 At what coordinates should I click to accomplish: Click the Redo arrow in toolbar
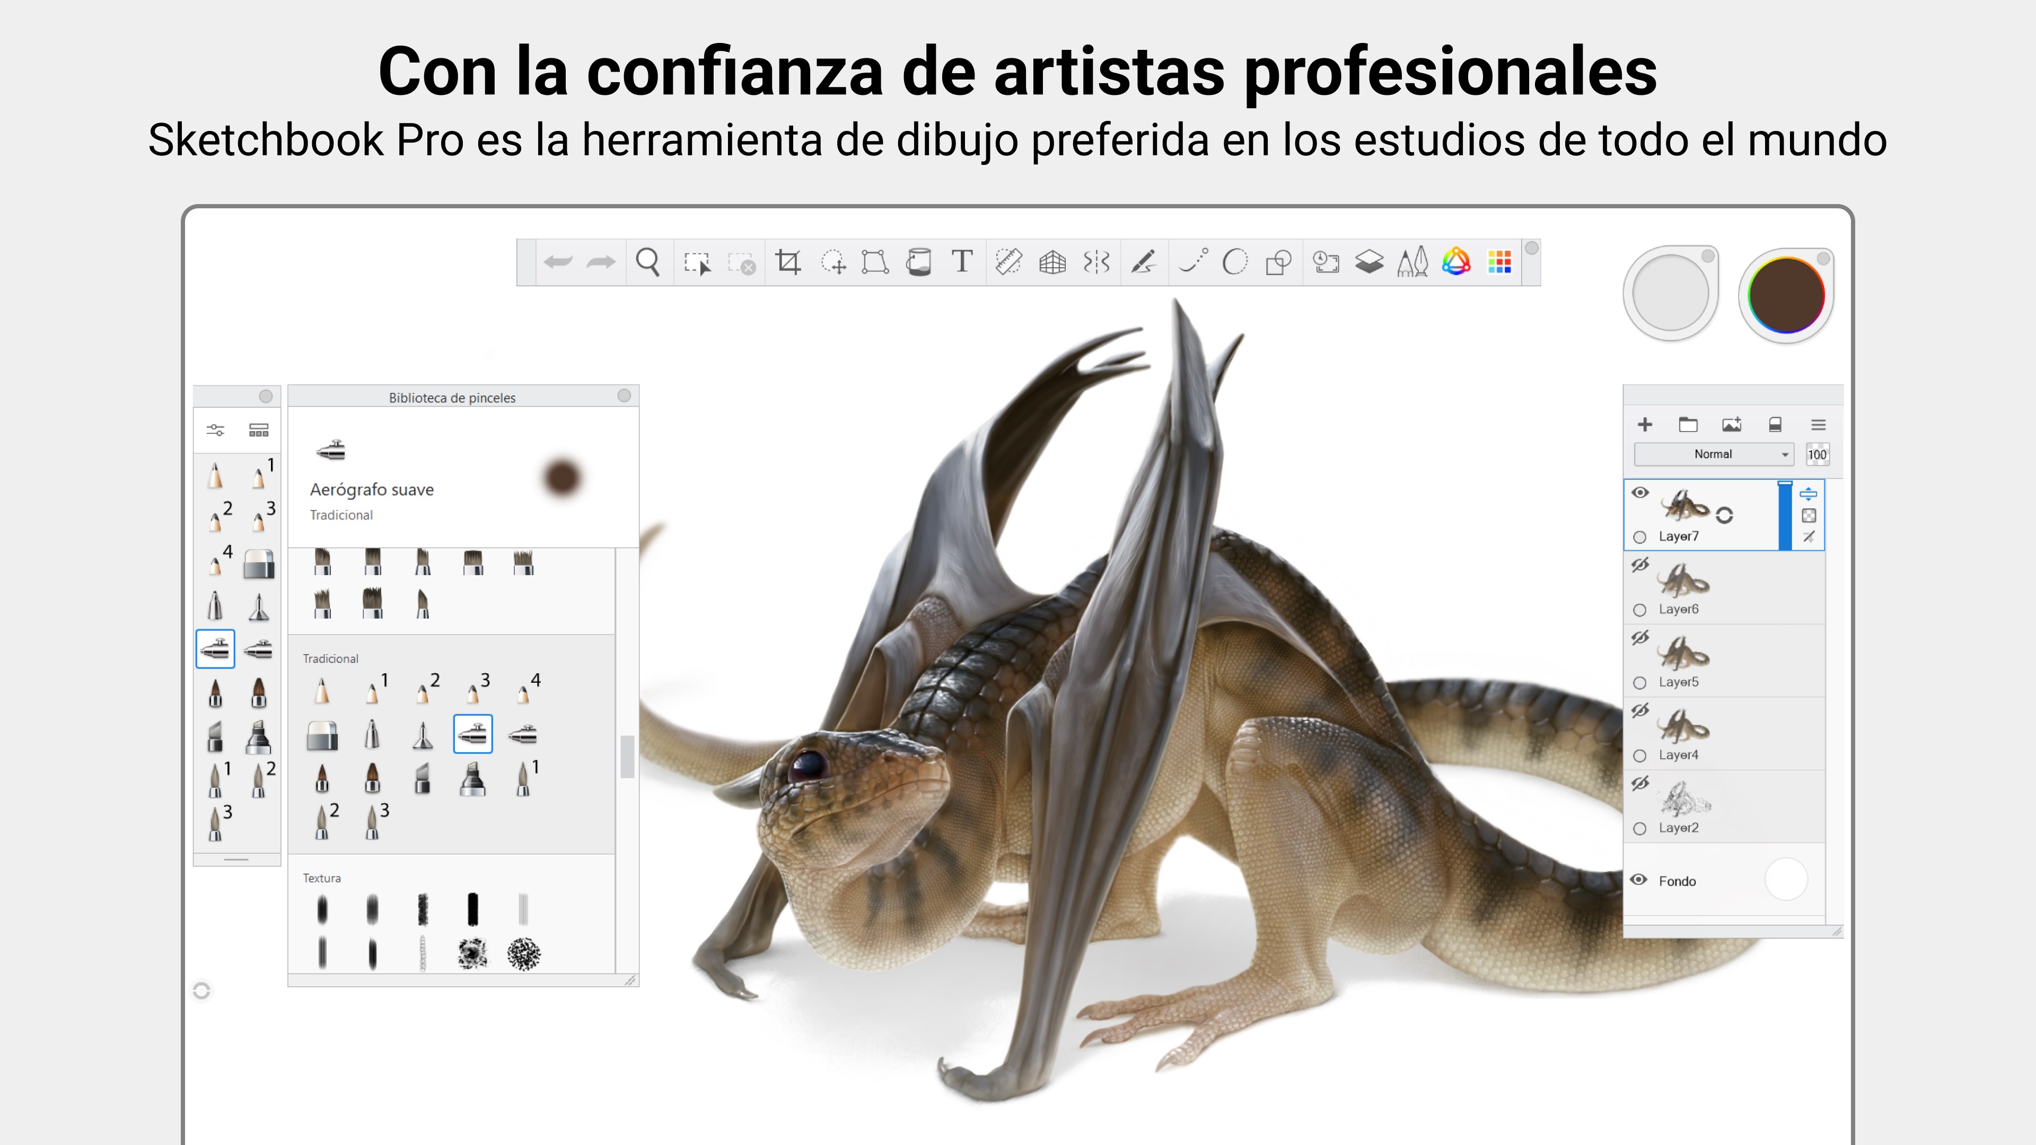(x=601, y=262)
